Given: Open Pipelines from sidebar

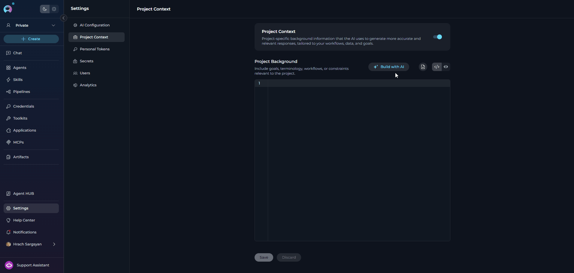Looking at the screenshot, I should tap(31, 92).
